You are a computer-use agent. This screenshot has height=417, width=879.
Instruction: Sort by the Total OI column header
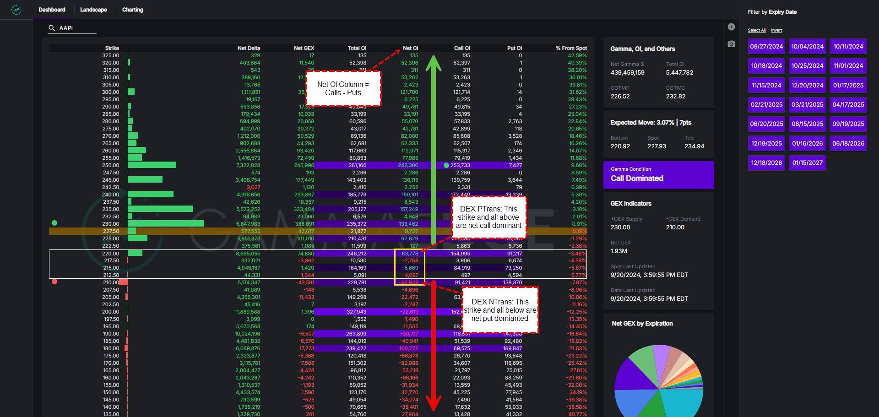(x=357, y=48)
